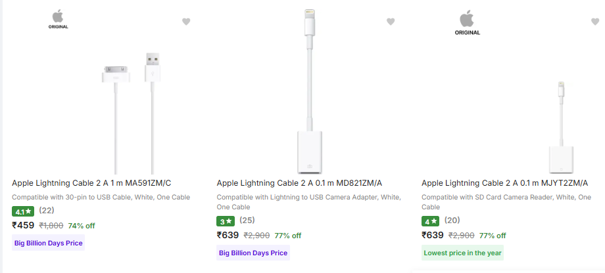Click the 4 star rating badge
Viewport: 605px width, 273px height.
430,221
